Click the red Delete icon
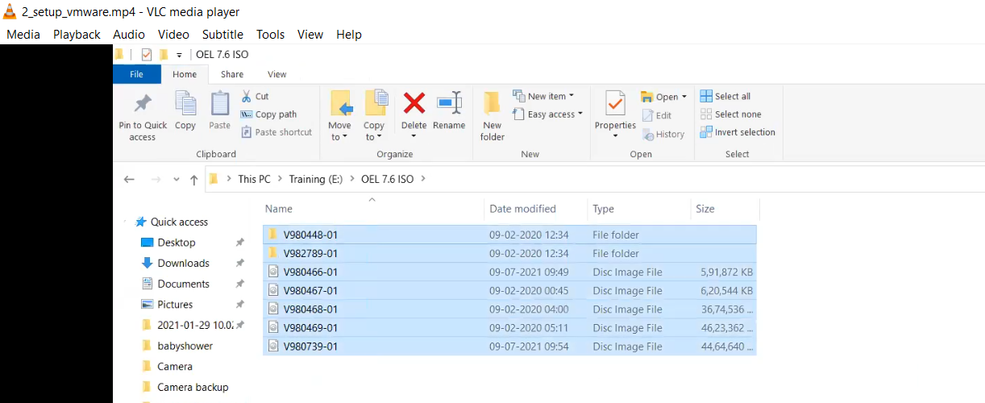 [x=414, y=103]
